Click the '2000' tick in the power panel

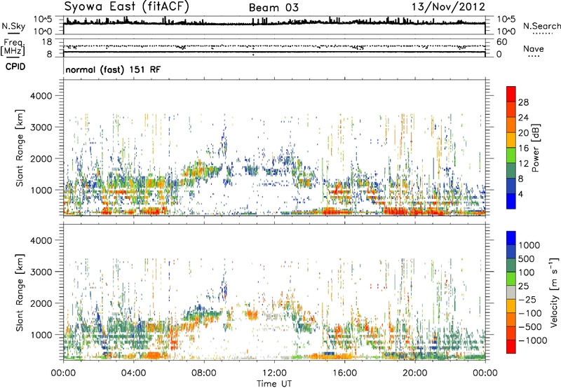tap(41, 158)
